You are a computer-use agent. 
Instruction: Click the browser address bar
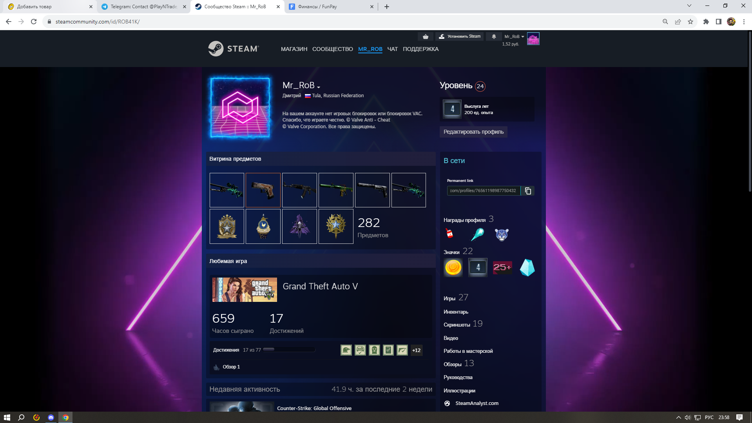[x=353, y=22]
